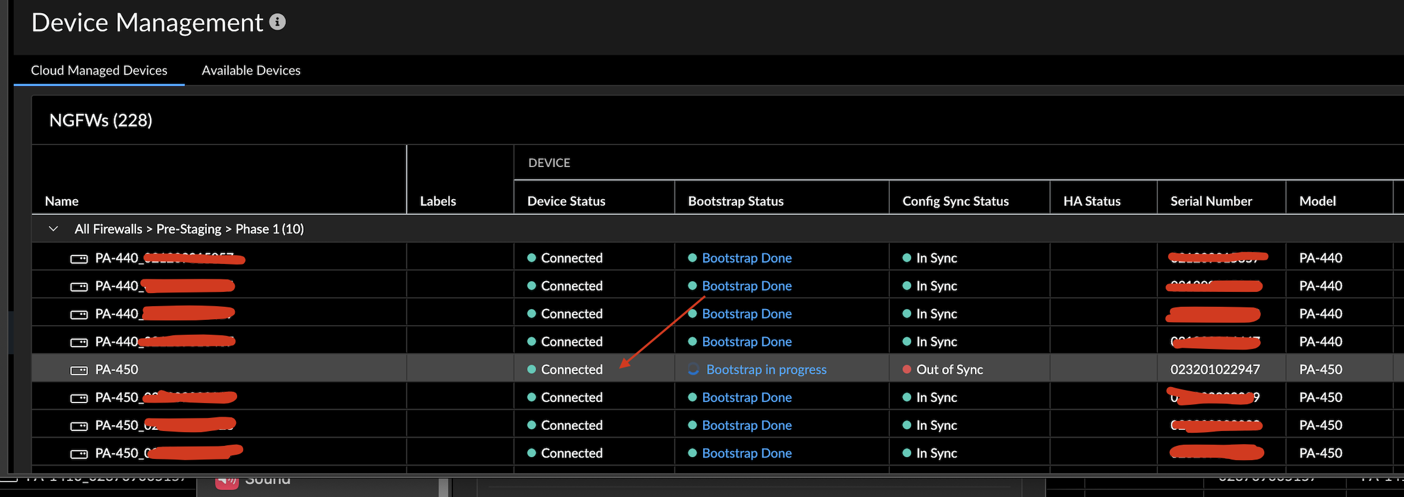
Task: Sort by the Name column header
Action: [x=62, y=201]
